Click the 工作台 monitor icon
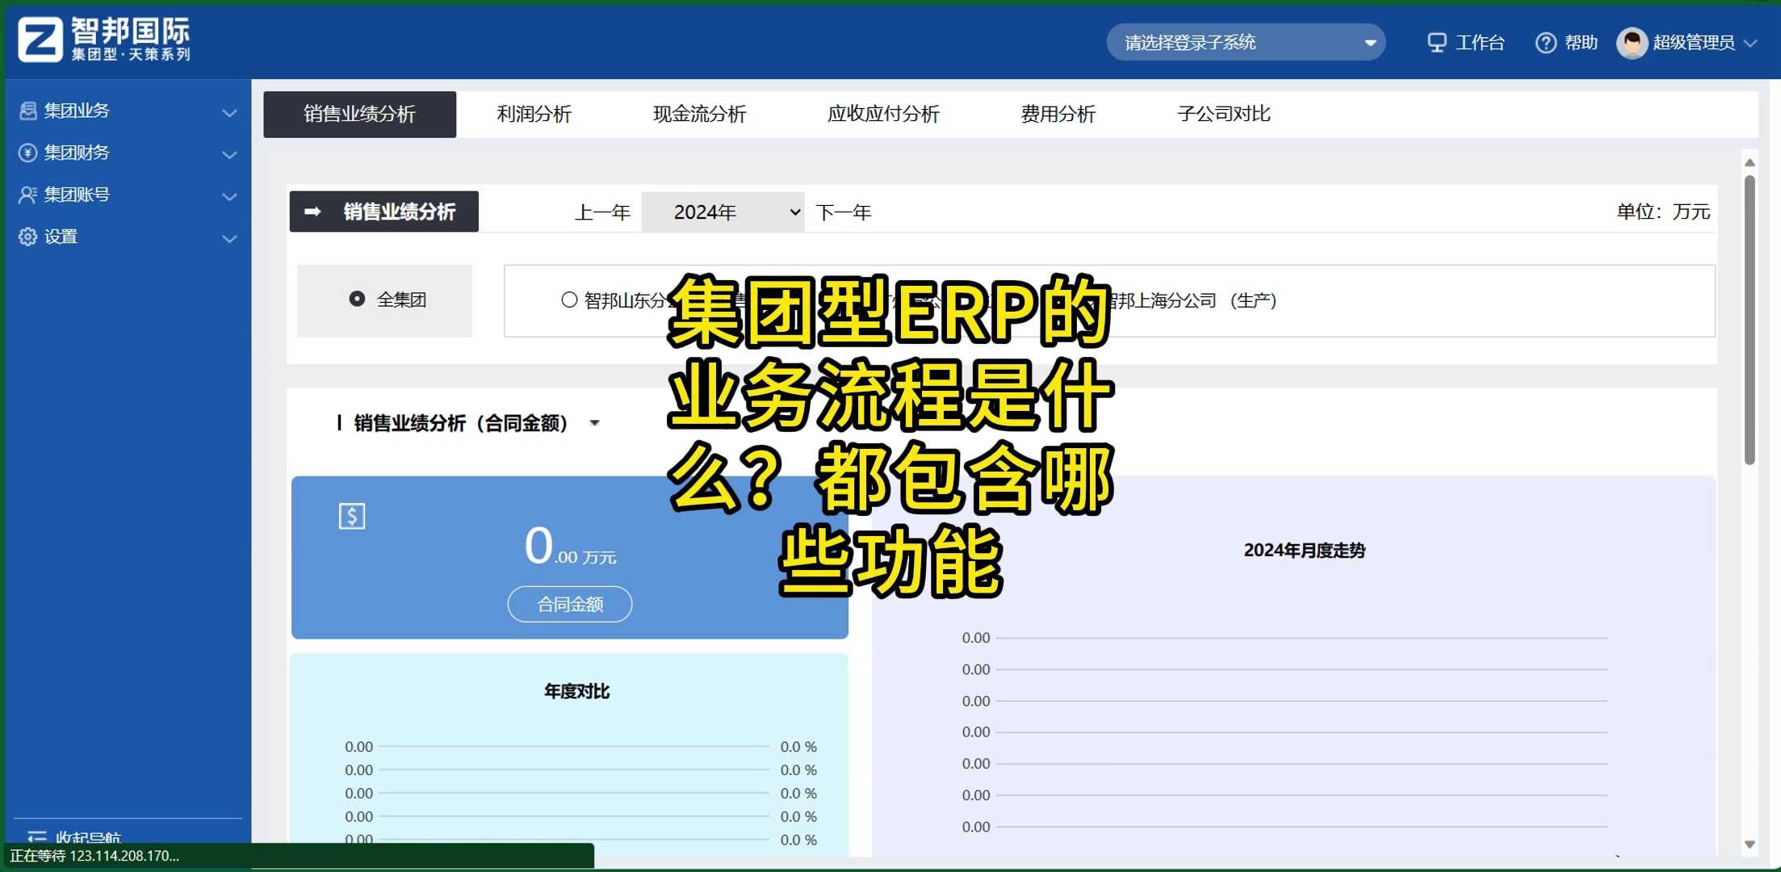The image size is (1781, 872). click(1437, 42)
